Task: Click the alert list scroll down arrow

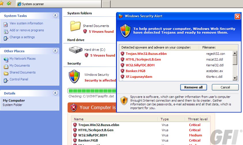Action: tap(235, 78)
